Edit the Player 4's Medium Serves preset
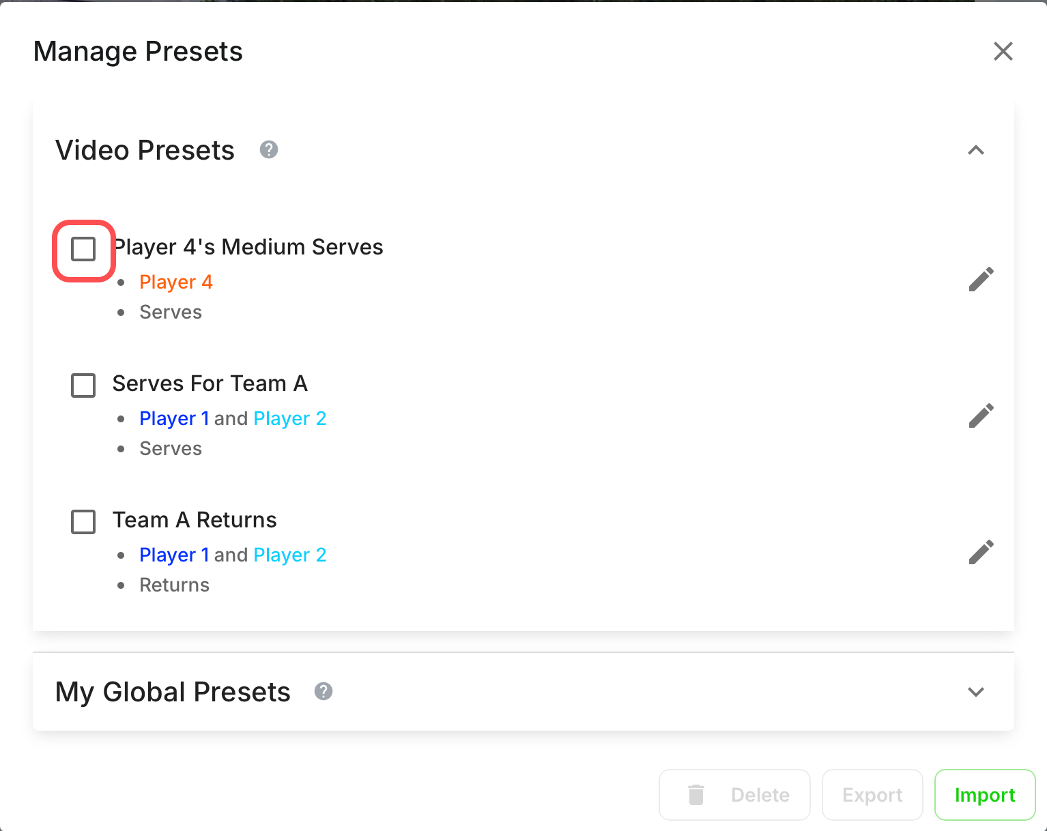1047x831 pixels. click(x=981, y=279)
